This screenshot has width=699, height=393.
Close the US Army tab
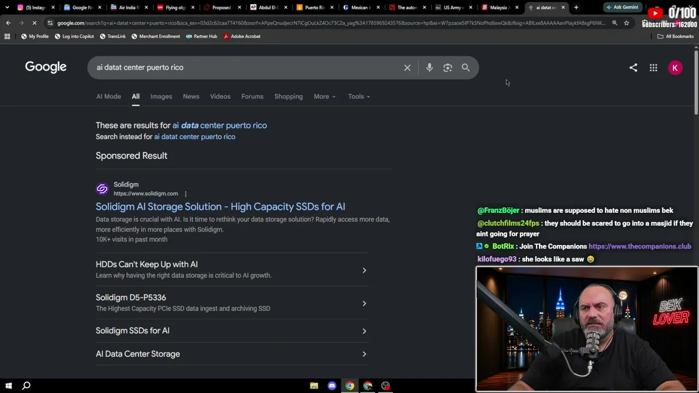471,8
